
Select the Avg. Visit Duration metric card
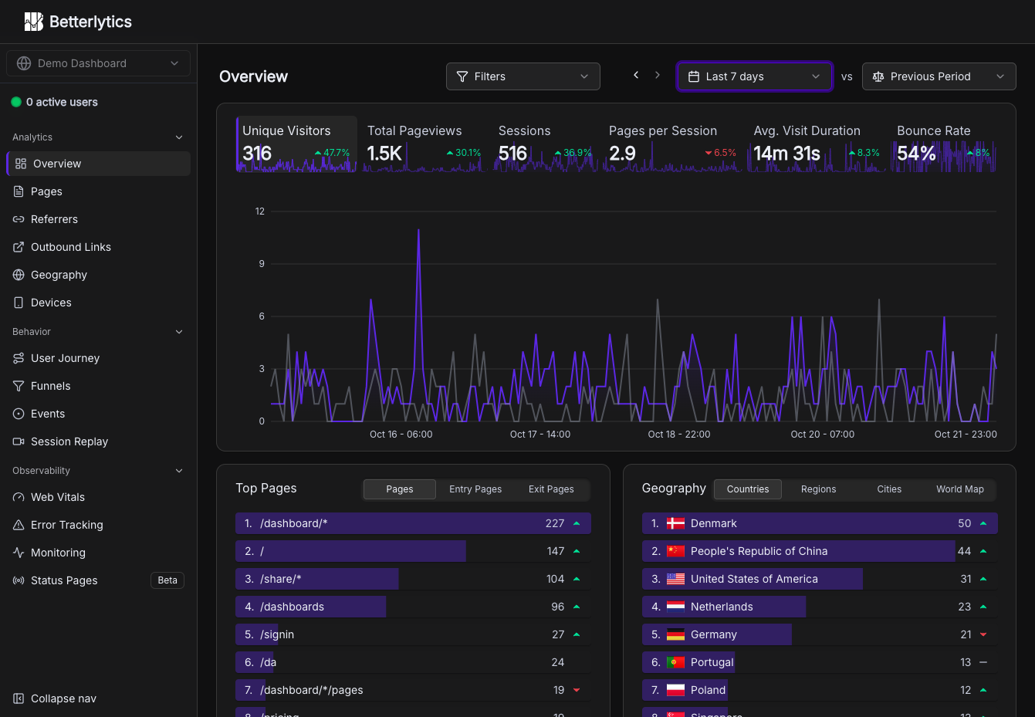tap(817, 144)
